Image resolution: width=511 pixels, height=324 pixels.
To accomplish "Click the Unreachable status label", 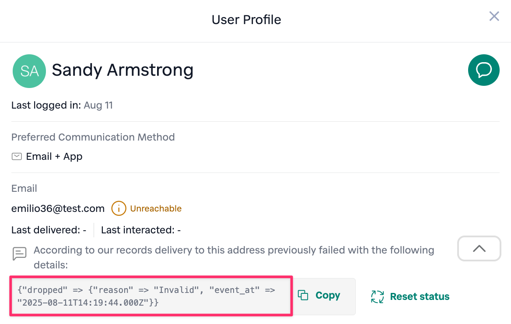I will pos(156,208).
